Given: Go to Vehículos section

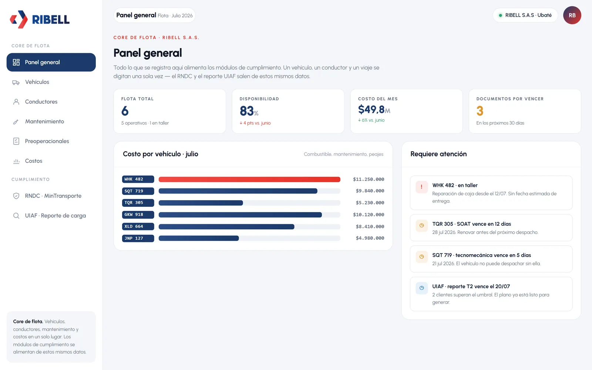Looking at the screenshot, I should pos(51,82).
